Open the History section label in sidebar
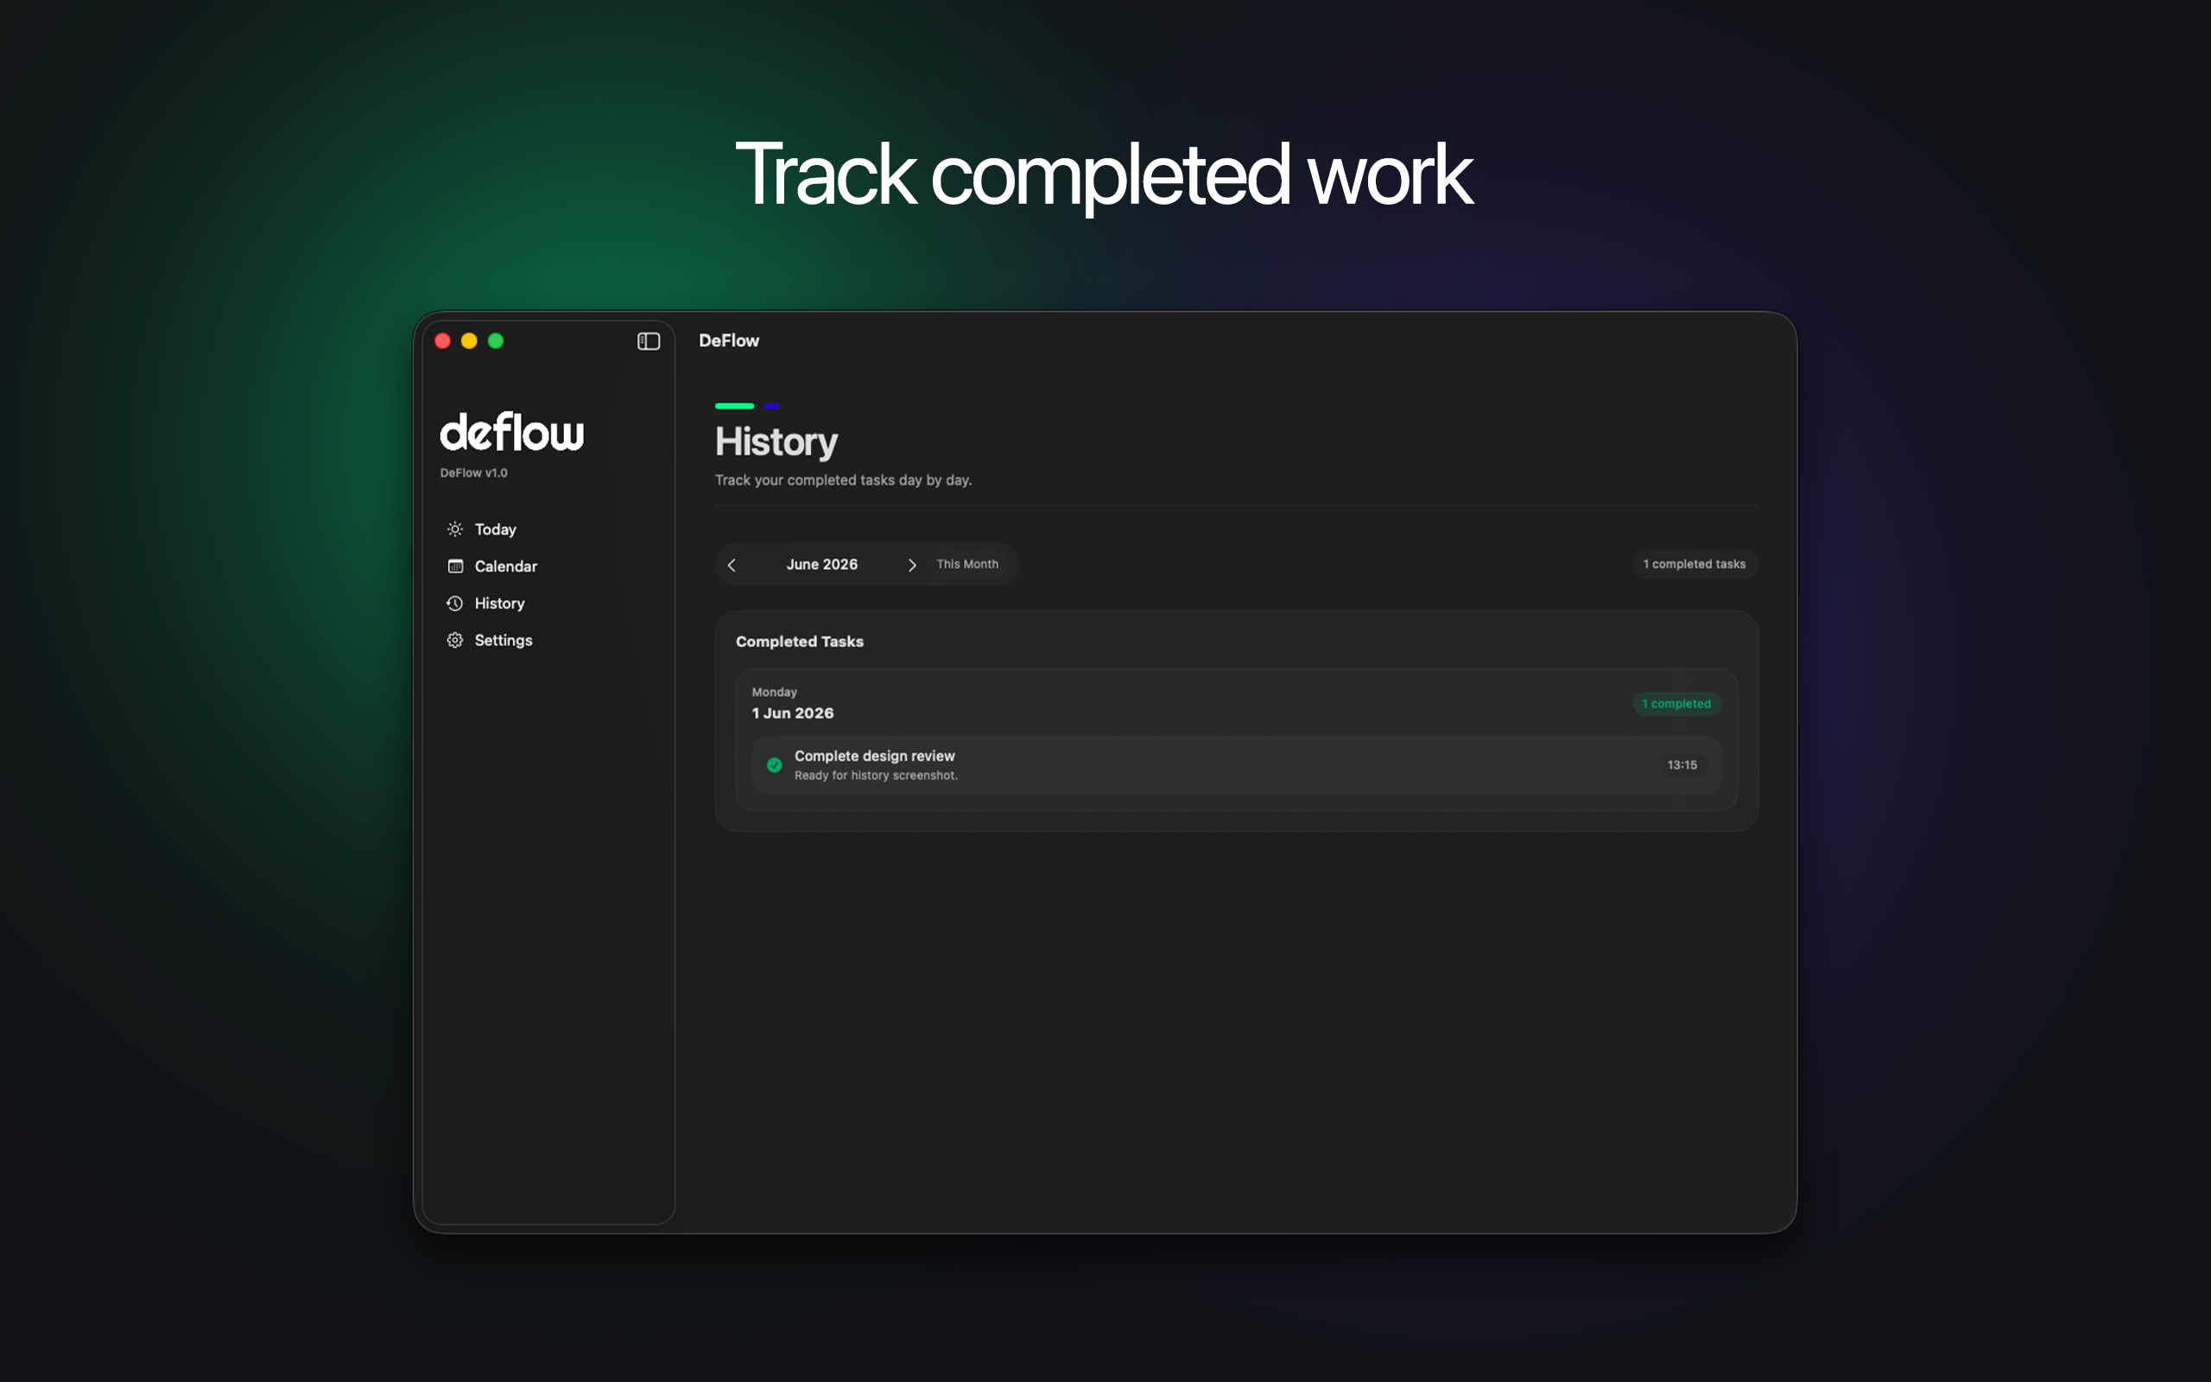Screen dimensions: 2211x1382 (500, 603)
